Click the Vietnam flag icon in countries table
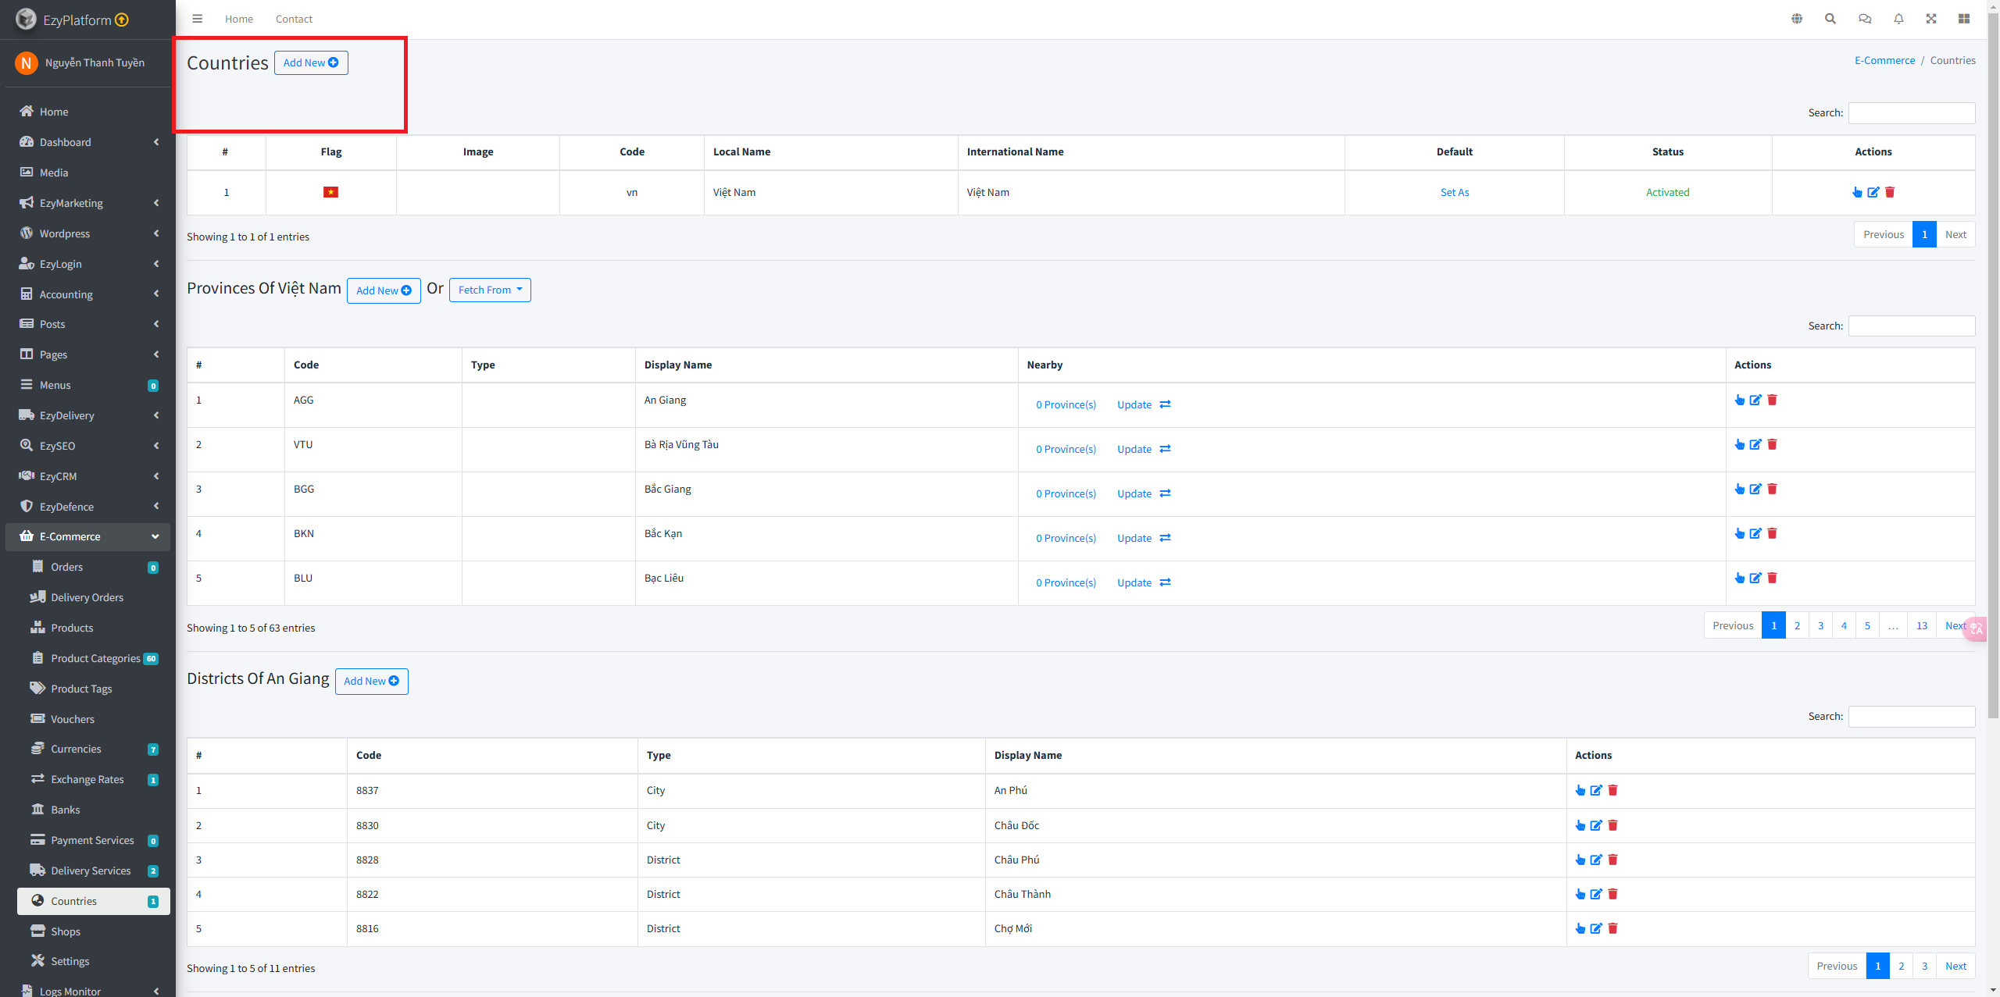Image resolution: width=2000 pixels, height=997 pixels. (x=330, y=192)
